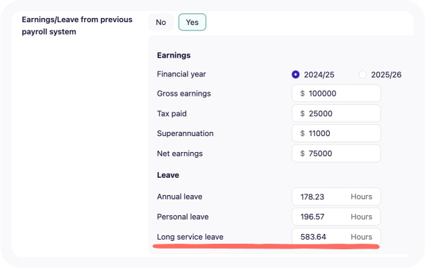Select the No option for previous payroll
The width and height of the screenshot is (425, 268).
[160, 22]
